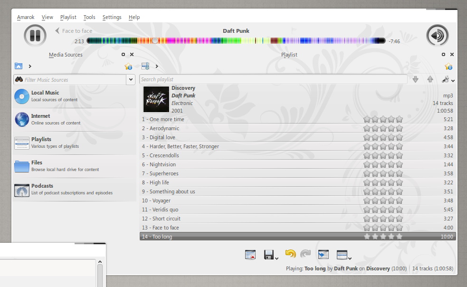Click the Playlists list icon

[x=22, y=143]
